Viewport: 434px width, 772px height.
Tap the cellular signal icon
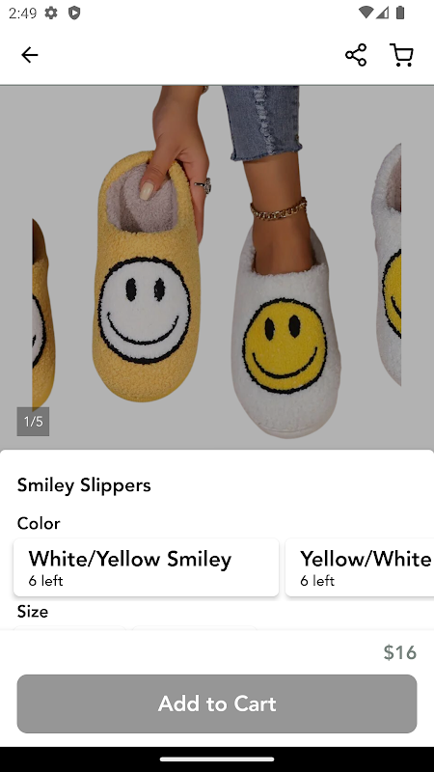[382, 13]
